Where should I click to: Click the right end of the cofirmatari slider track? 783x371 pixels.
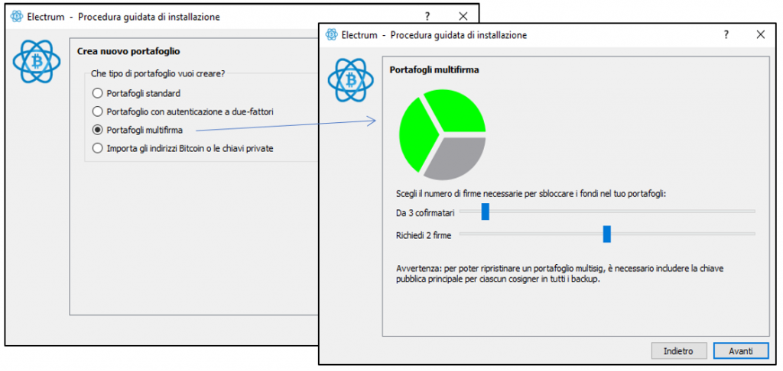(752, 211)
